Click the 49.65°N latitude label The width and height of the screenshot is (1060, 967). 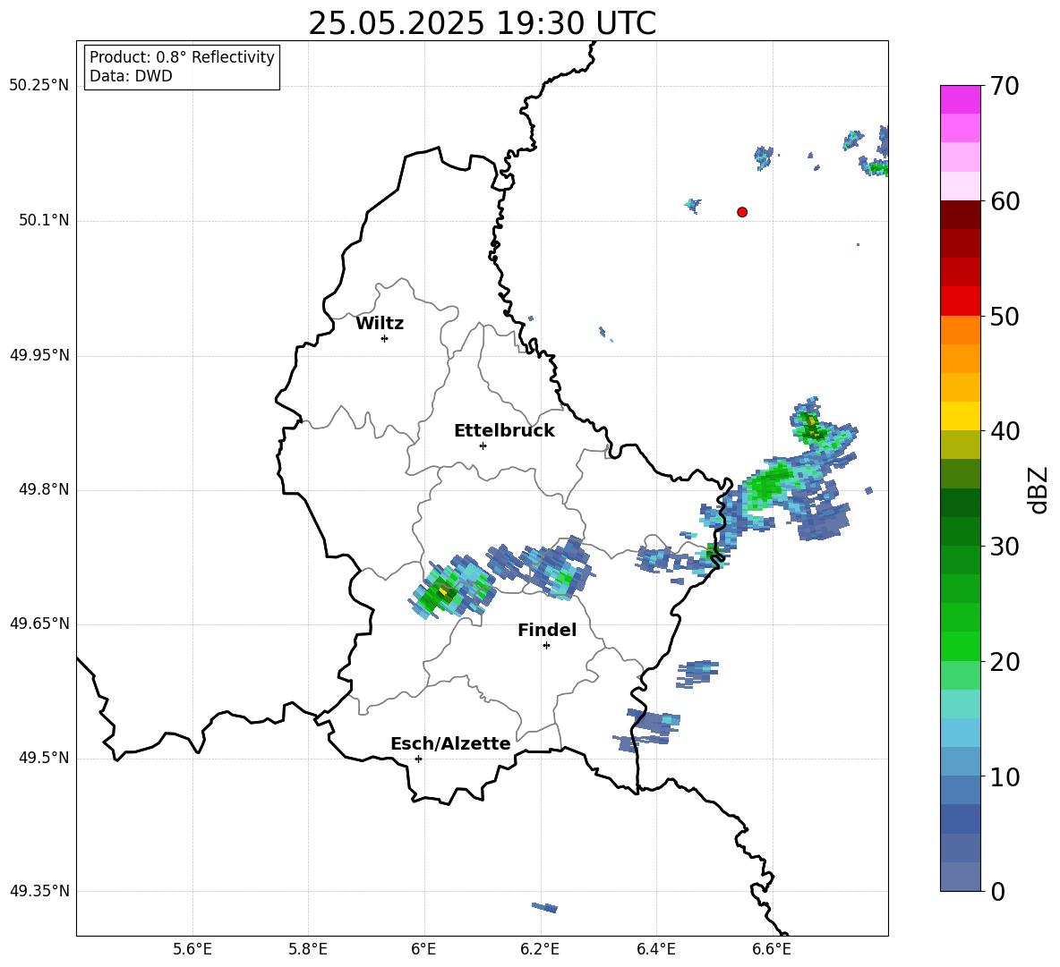click(x=39, y=623)
